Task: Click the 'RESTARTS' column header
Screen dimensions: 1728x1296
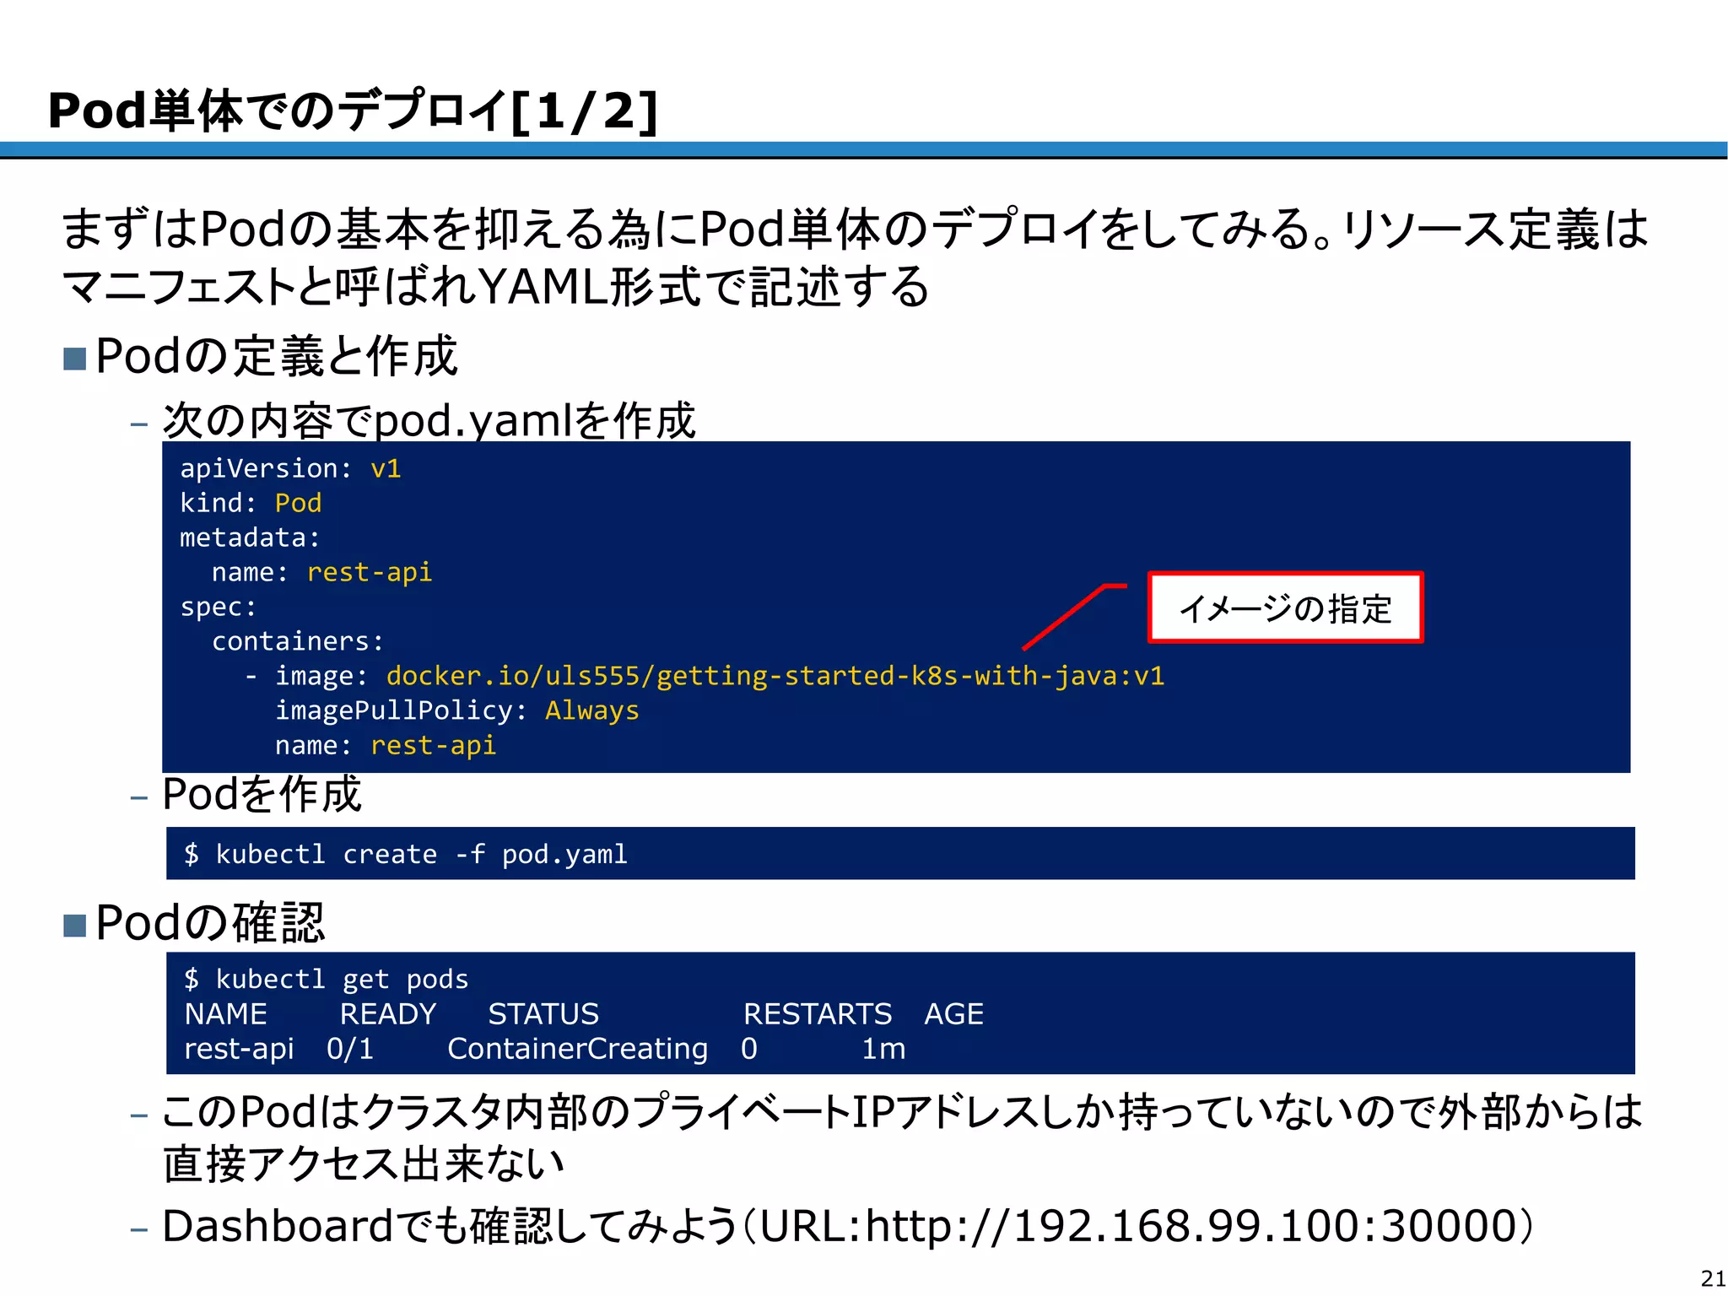Action: coord(818,1013)
